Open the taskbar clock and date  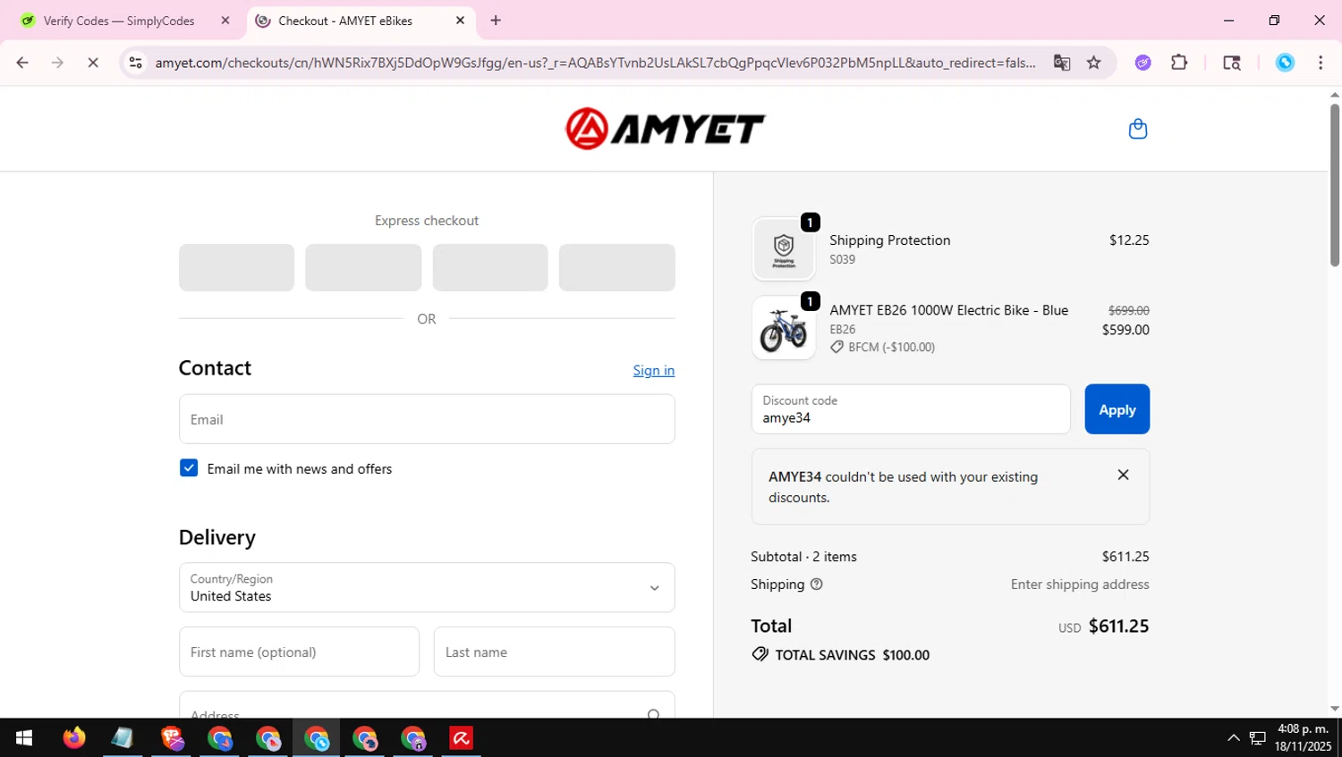(1304, 738)
